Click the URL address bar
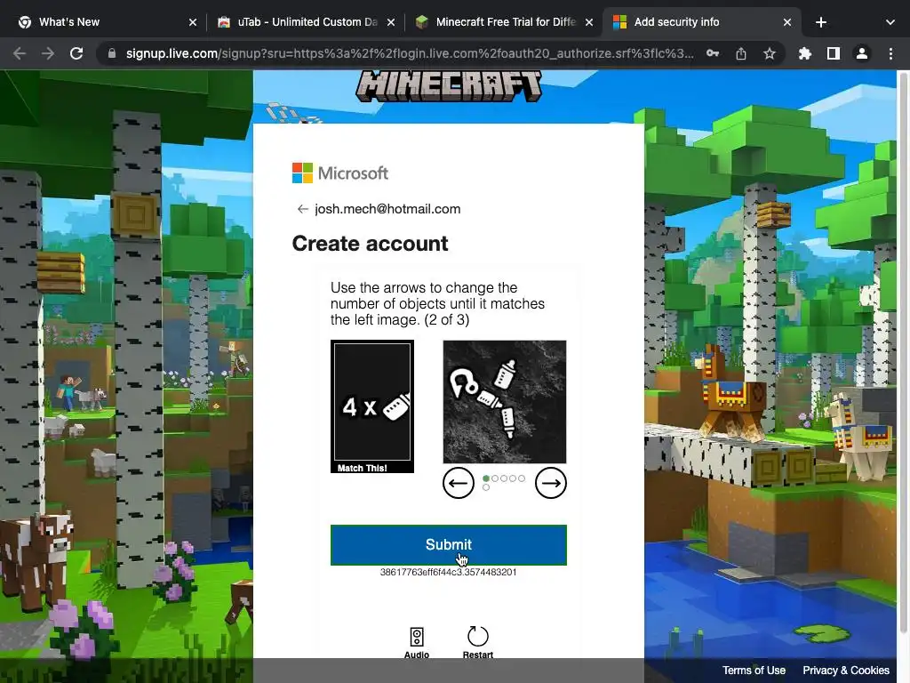Viewport: 910px width, 683px height. [x=409, y=53]
